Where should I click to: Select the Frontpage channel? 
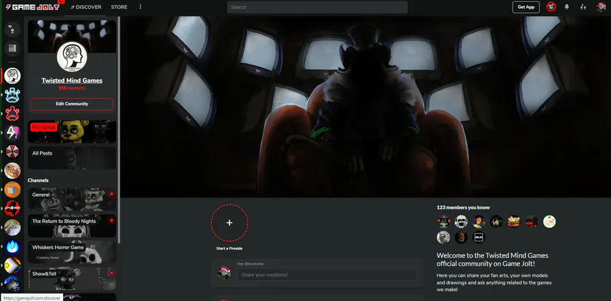pyautogui.click(x=72, y=132)
